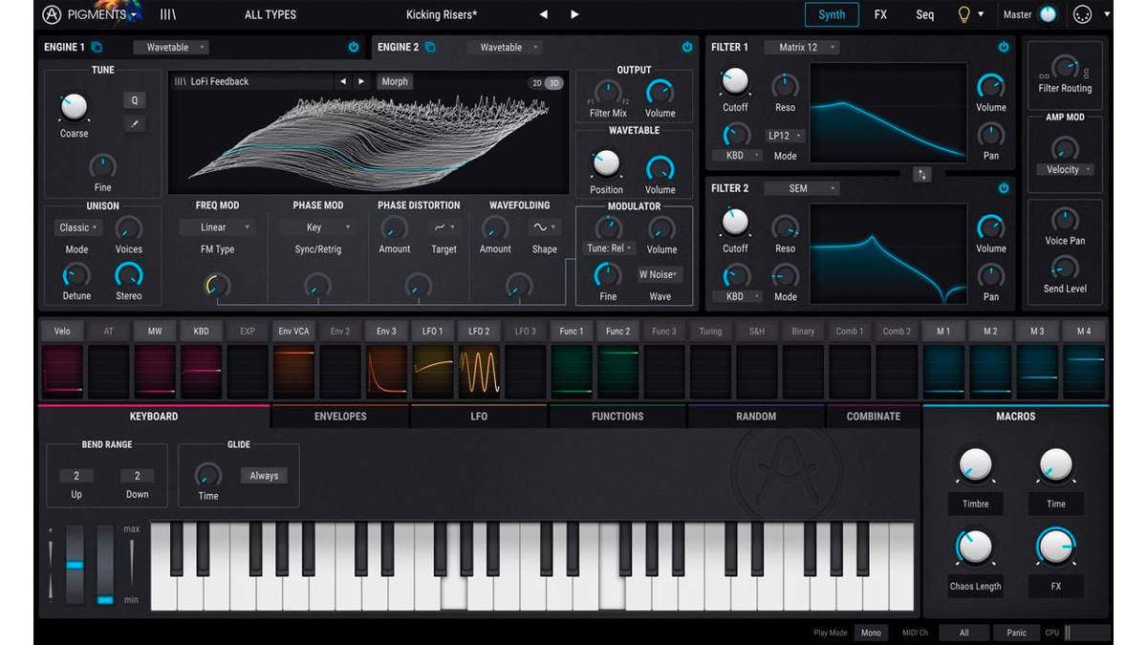1147x645 pixels.
Task: Toggle Filter 1 power button
Action: [1003, 47]
